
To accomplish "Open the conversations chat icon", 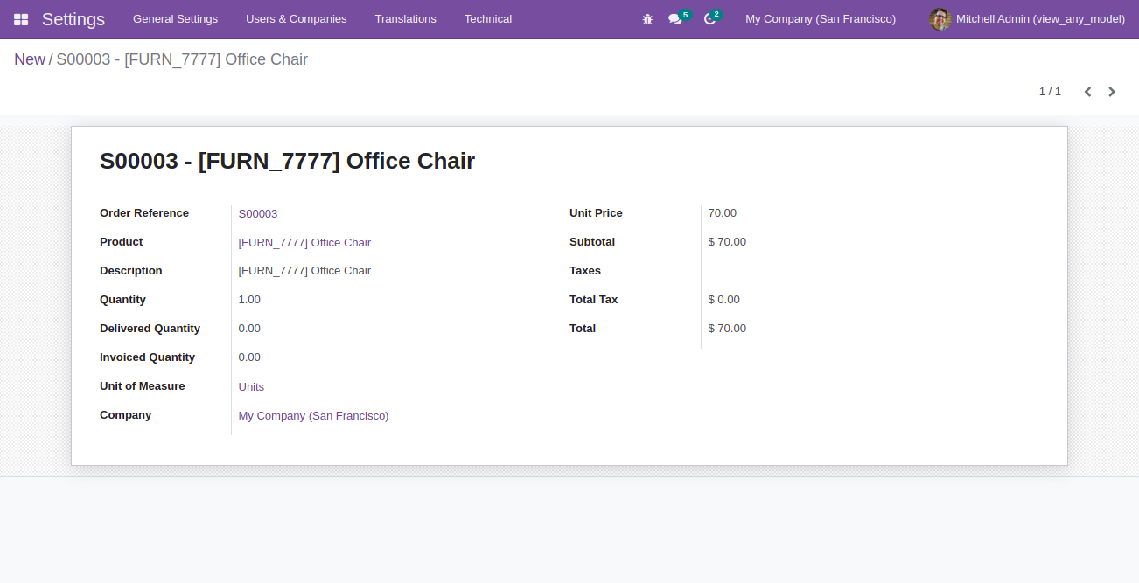I will point(675,19).
